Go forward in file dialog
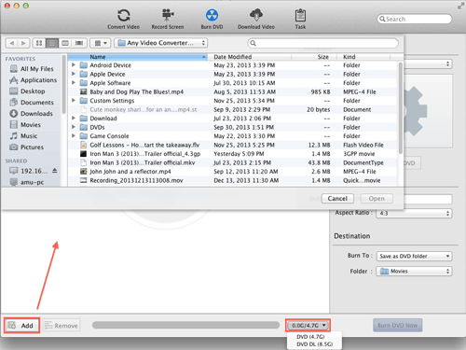This screenshot has height=350, width=466. point(23,43)
